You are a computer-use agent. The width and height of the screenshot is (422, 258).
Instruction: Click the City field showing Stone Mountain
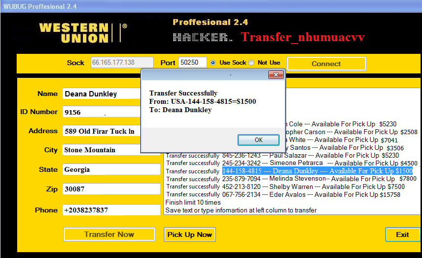point(102,150)
